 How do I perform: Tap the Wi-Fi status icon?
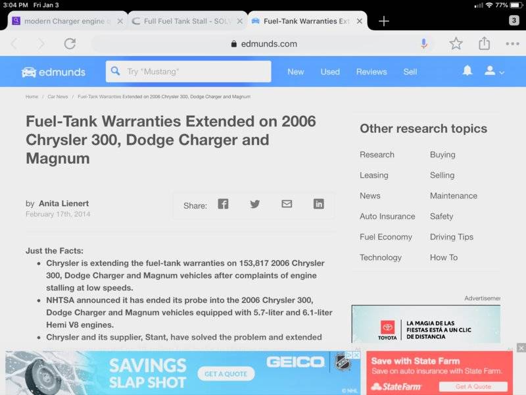489,5
